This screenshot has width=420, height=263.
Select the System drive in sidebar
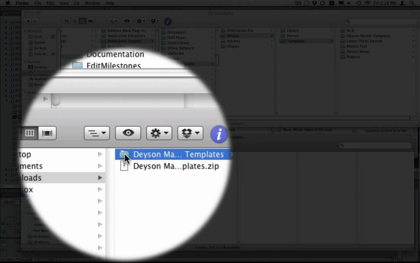(x=39, y=42)
